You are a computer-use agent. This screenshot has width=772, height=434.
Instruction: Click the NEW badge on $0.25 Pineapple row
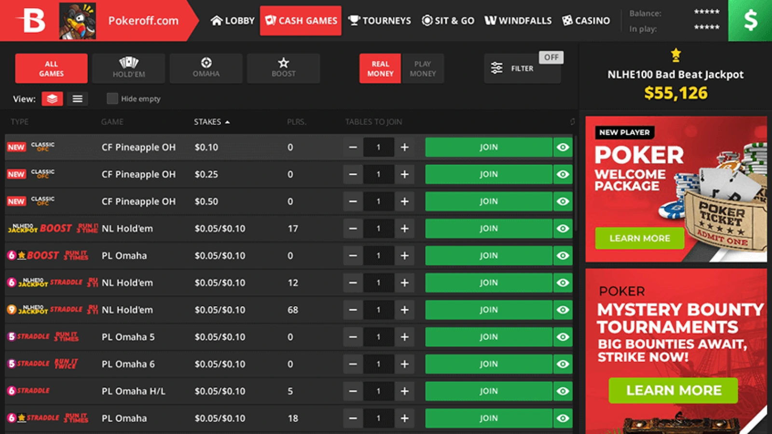coord(16,174)
